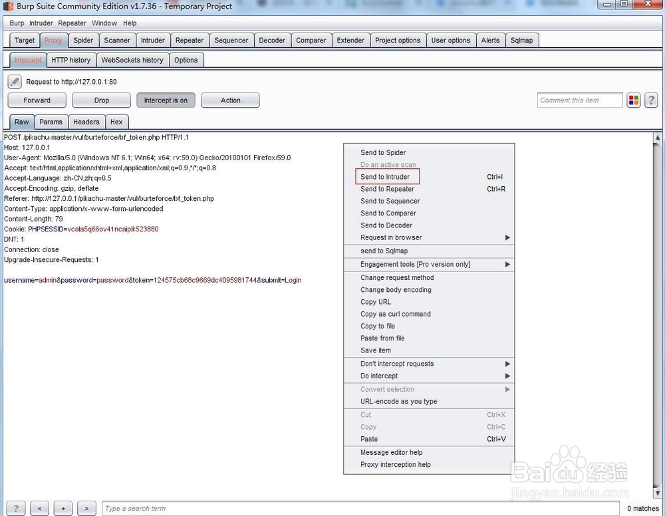Click the Burp Suite title bar logo
The height and width of the screenshot is (516, 665).
tap(8, 6)
